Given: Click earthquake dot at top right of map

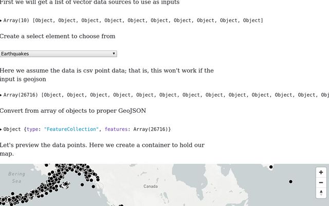Looking at the screenshot, I should tap(271, 167).
